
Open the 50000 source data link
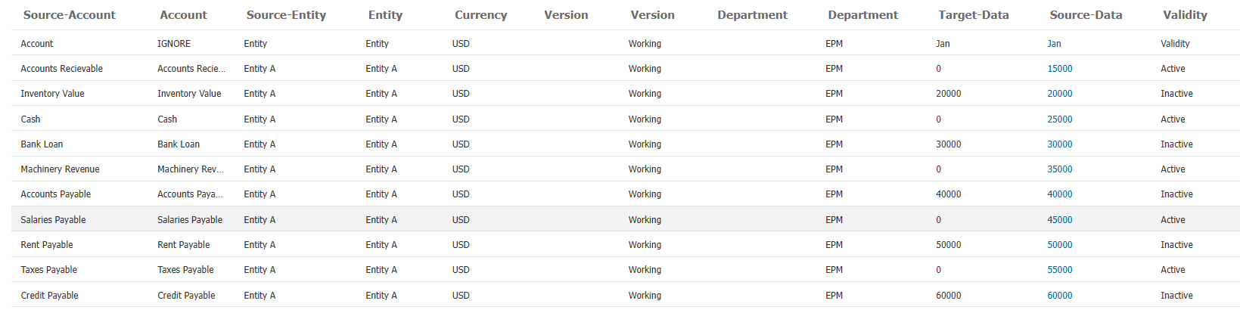tap(1059, 245)
